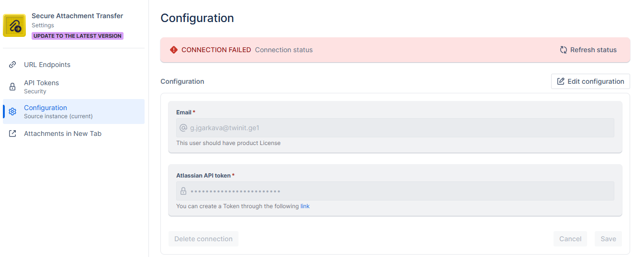Click the @ symbol in the Email field
The image size is (633, 257).
[x=183, y=128]
